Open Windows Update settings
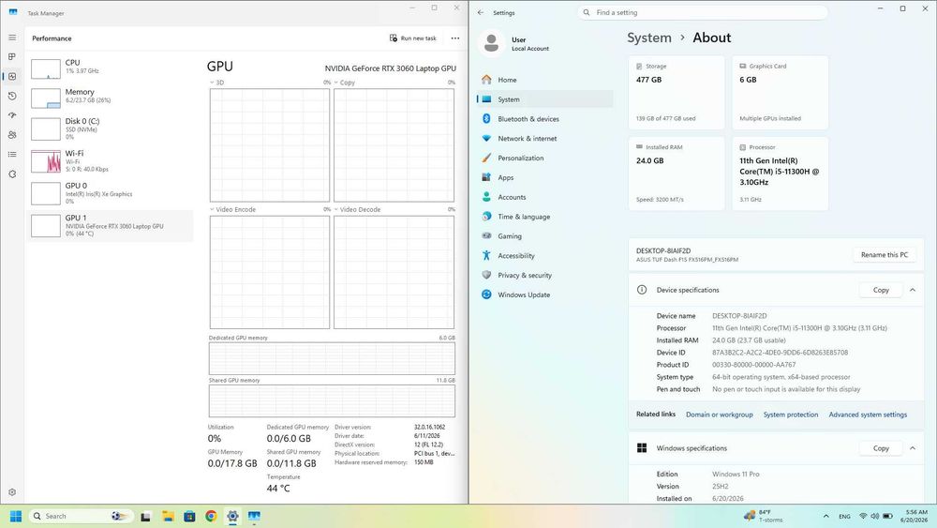Viewport: 937px width, 528px height. click(545, 294)
